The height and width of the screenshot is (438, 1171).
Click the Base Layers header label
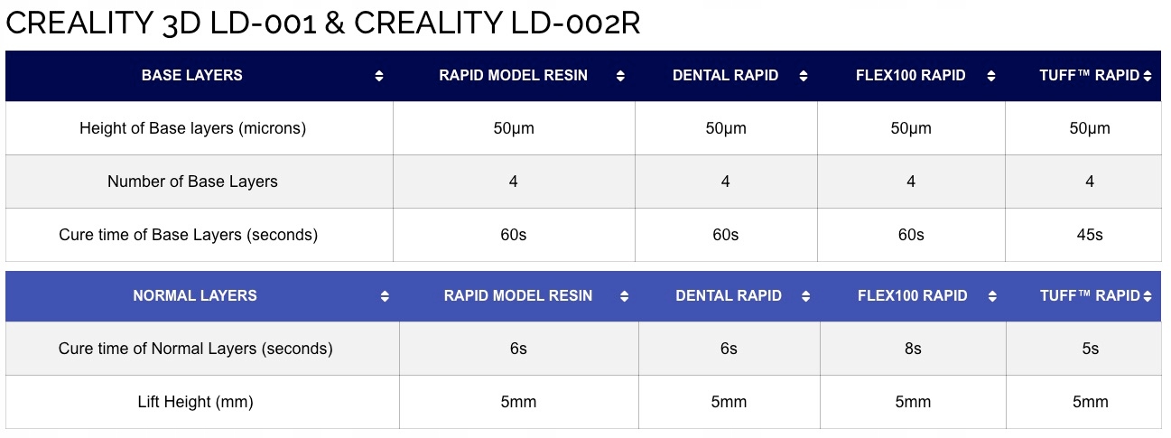(192, 76)
